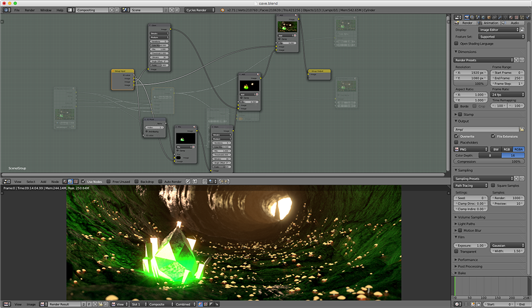Viewport: 532px width, 308px height.
Task: Click the Animation render button
Action: pyautogui.click(x=488, y=23)
